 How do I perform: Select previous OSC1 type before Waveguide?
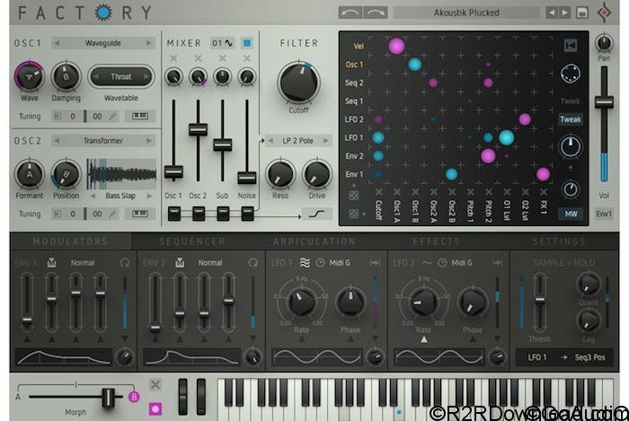(x=57, y=43)
